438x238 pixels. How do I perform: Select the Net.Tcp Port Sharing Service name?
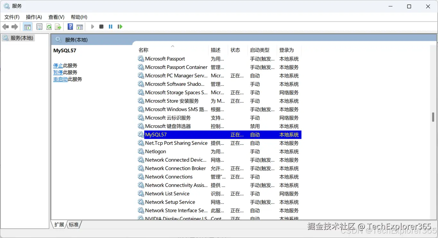pos(176,143)
